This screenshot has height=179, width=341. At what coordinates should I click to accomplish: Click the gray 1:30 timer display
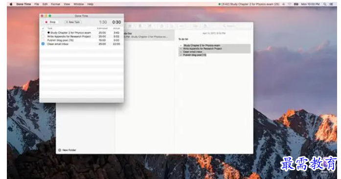click(103, 22)
